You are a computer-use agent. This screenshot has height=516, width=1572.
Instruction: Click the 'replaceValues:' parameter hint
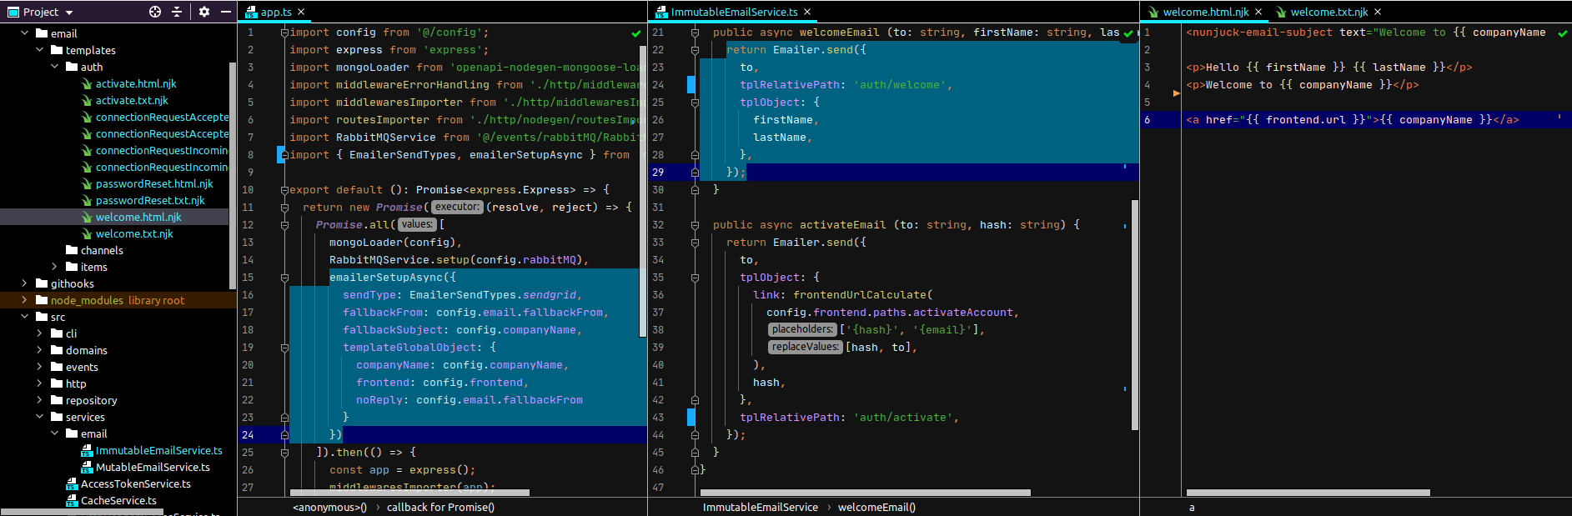click(806, 347)
